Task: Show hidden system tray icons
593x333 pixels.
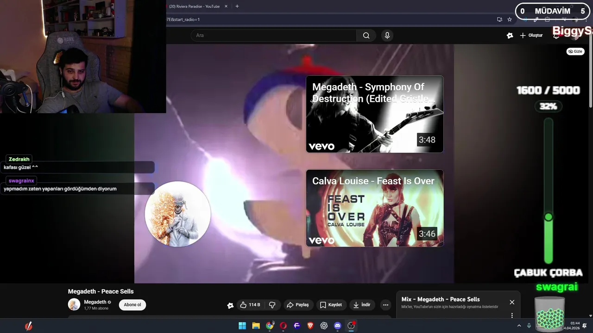Action: coord(519,326)
